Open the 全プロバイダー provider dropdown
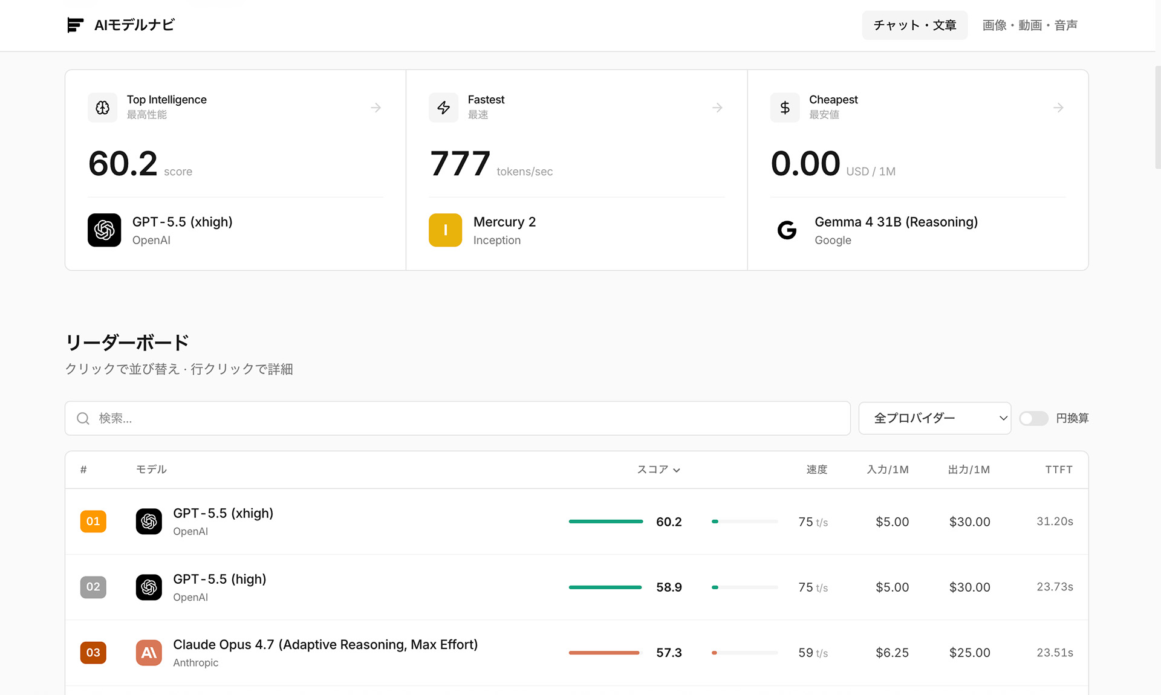This screenshot has height=695, width=1161. coord(935,418)
